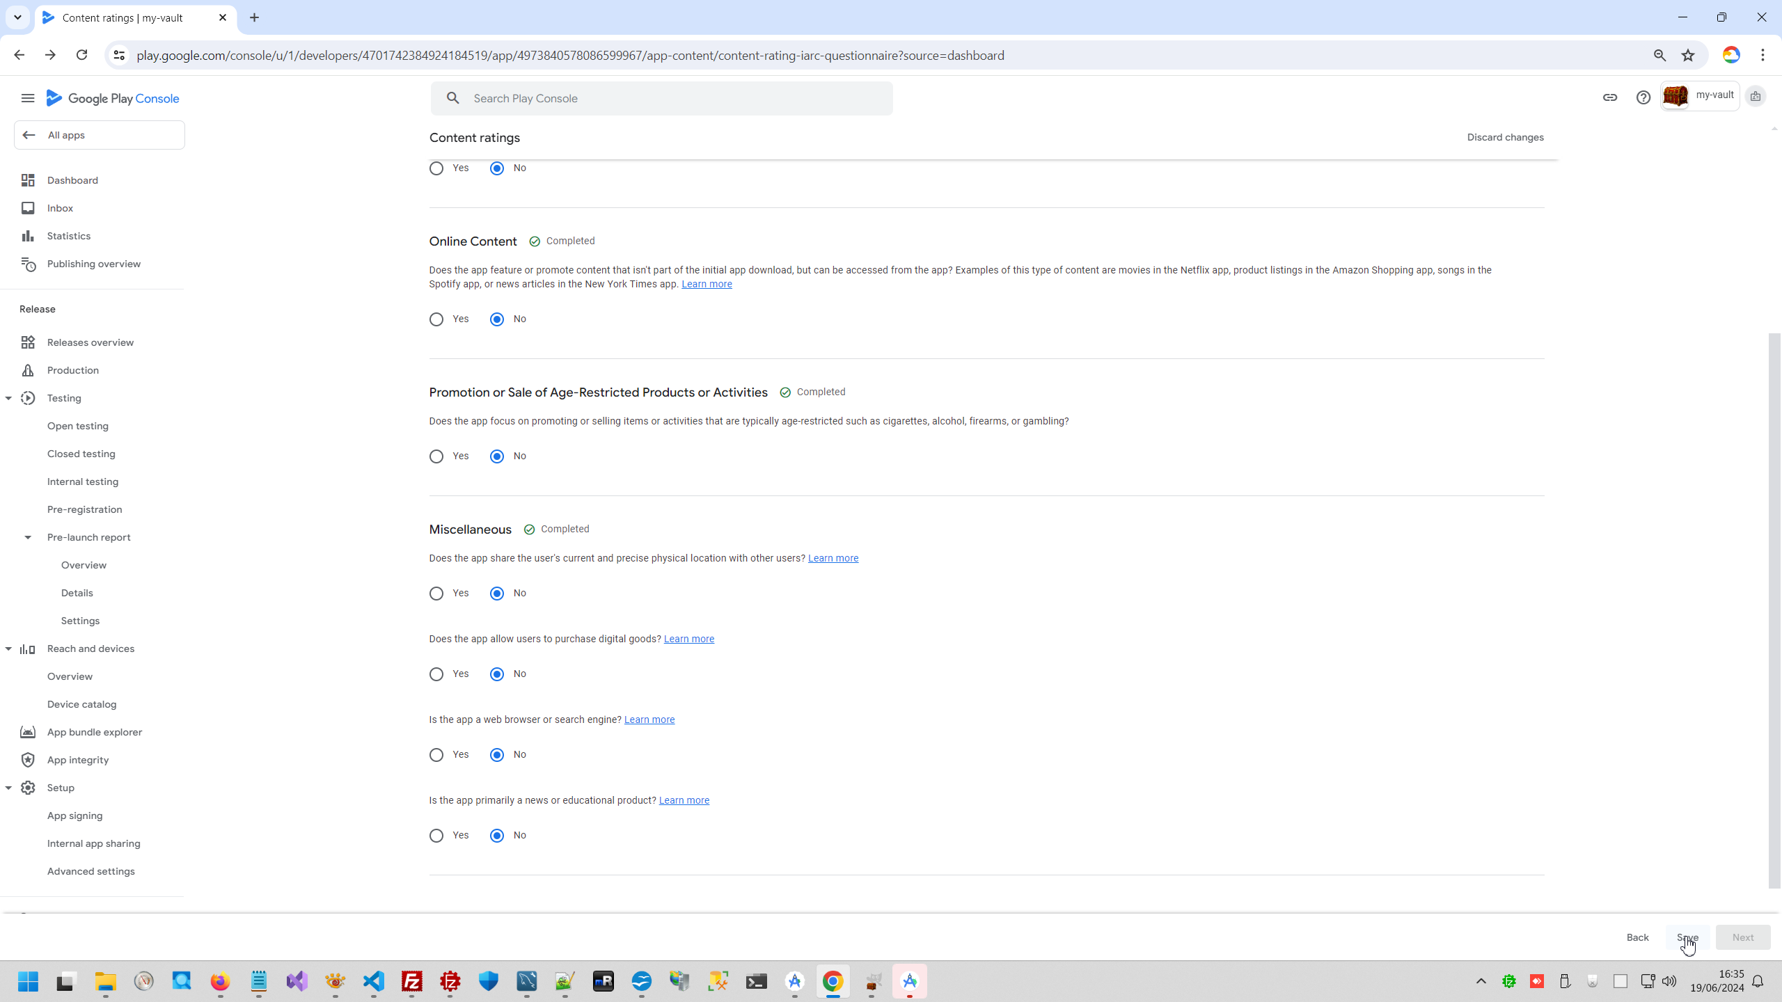This screenshot has height=1002, width=1782.
Task: Collapse the Testing section arrow
Action: pos(8,398)
